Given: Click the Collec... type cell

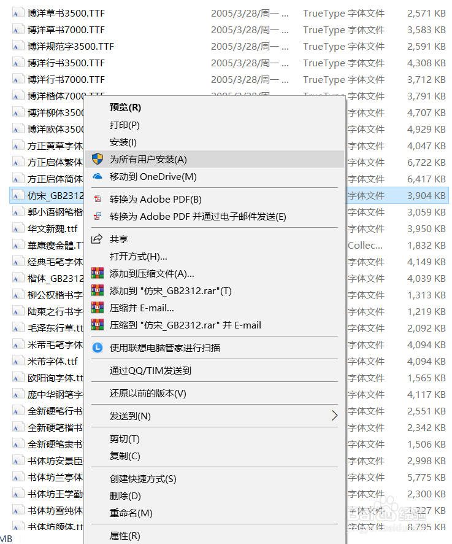Looking at the screenshot, I should click(x=365, y=246).
